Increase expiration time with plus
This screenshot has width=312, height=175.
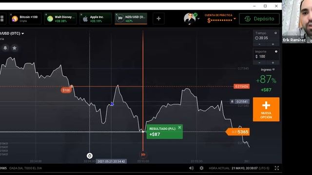pyautogui.click(x=273, y=44)
